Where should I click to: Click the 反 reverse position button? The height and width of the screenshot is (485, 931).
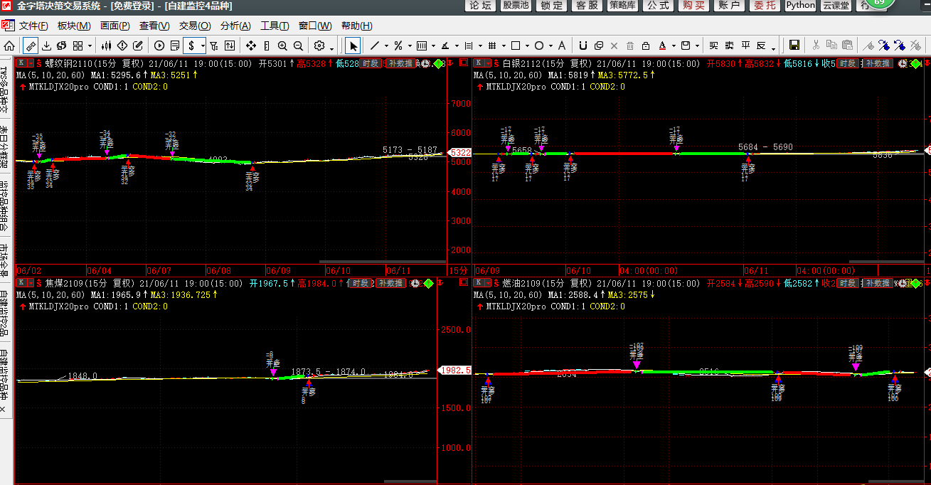tap(761, 46)
